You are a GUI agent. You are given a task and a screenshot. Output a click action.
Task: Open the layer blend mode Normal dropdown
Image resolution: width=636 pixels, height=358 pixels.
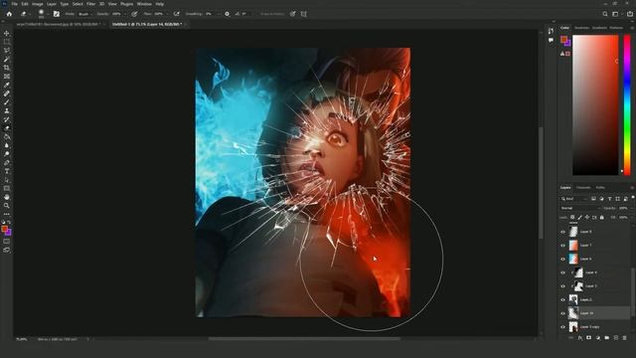580,208
